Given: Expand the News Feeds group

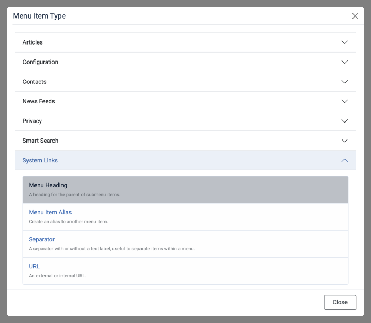Looking at the screenshot, I should click(x=39, y=101).
